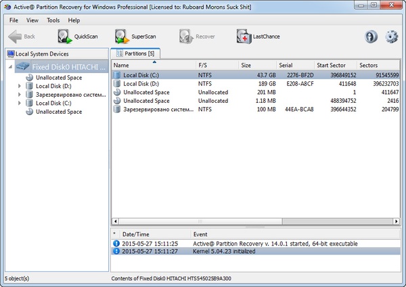Switch to the Partitions [5] tab
Screen dimensions: 406x287
[137, 53]
